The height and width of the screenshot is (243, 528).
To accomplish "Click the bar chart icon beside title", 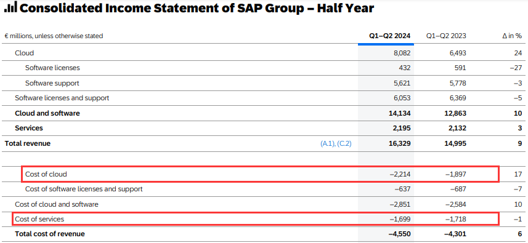I will [x=10, y=8].
